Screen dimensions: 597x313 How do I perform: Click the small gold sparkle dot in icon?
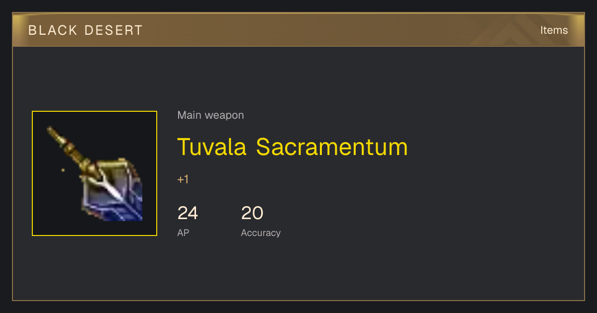[63, 170]
